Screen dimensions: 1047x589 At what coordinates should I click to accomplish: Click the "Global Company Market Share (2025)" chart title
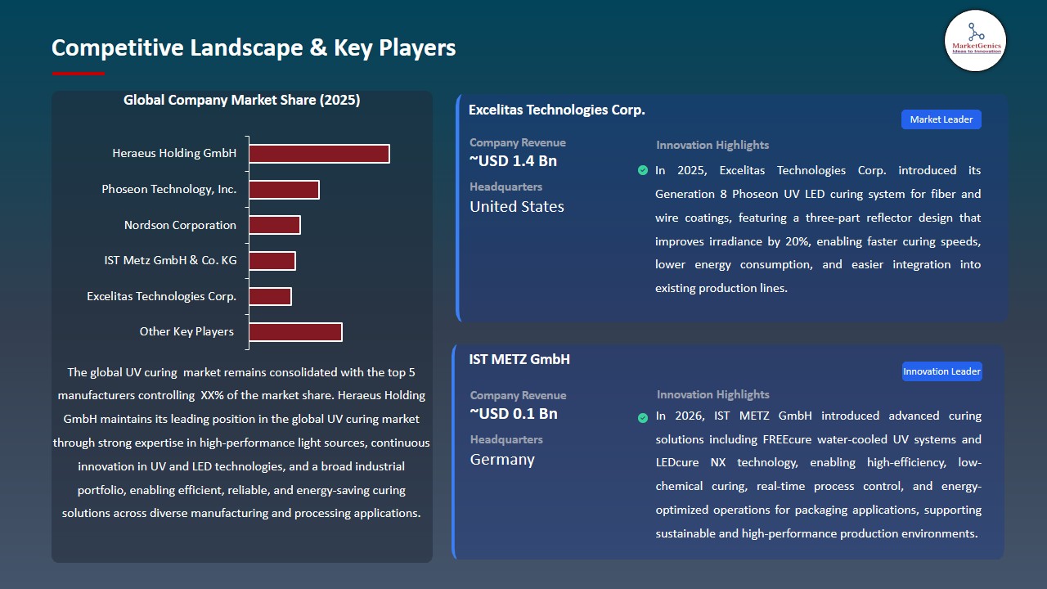(242, 100)
